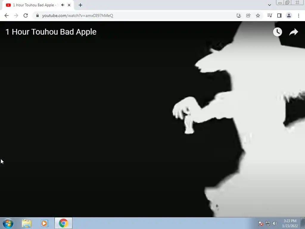Restore down the Chrome window
Image resolution: width=305 pixels, height=229 pixels.
[x=287, y=2]
